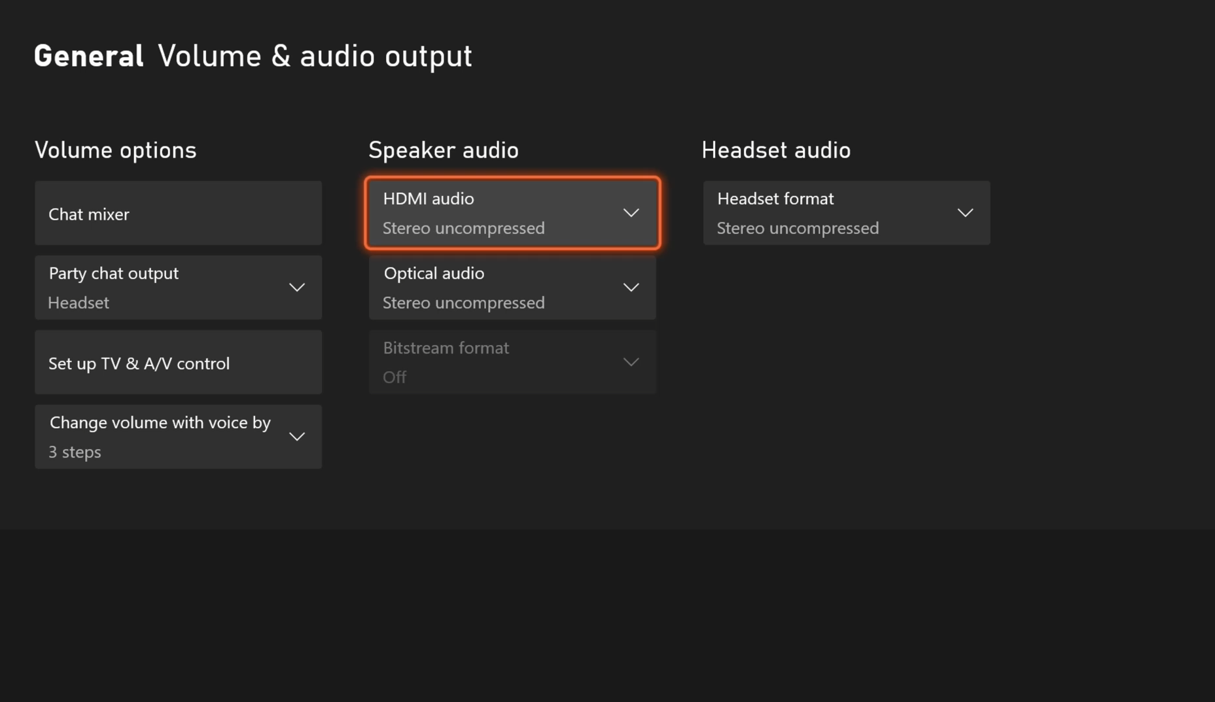Click the Headset format chevron arrow
The width and height of the screenshot is (1215, 702).
click(966, 212)
